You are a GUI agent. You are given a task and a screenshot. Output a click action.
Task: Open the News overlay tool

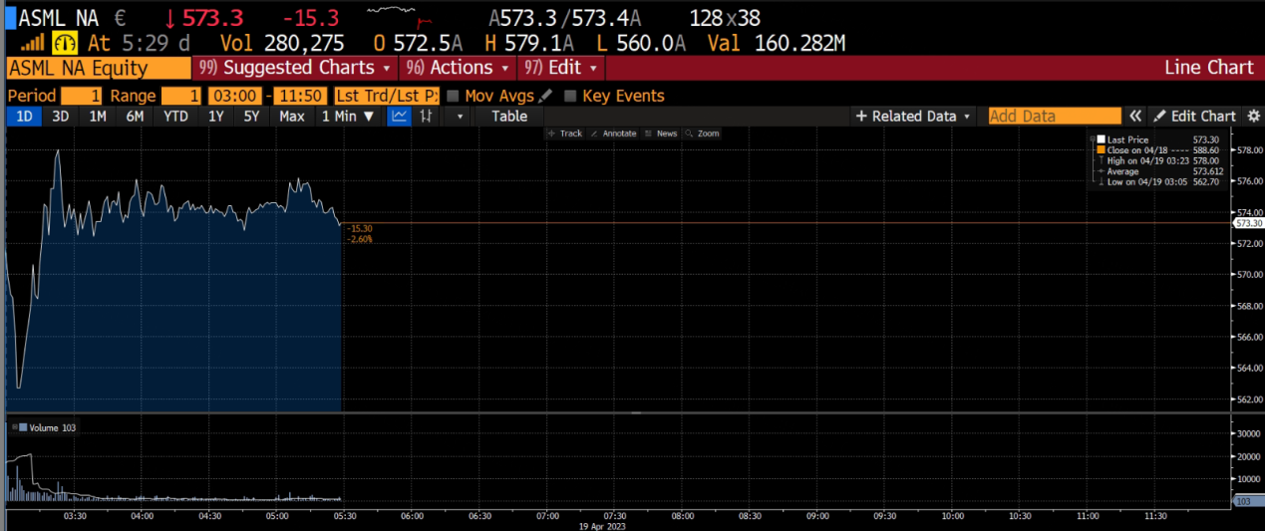tap(661, 133)
